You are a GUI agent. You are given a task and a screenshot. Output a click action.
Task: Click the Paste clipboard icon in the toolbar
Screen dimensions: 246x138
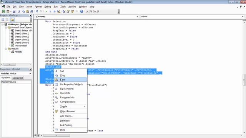click(27, 11)
